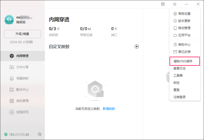The image size is (204, 140).
Task: Click 查看日志 in the menu
Action: click(180, 68)
